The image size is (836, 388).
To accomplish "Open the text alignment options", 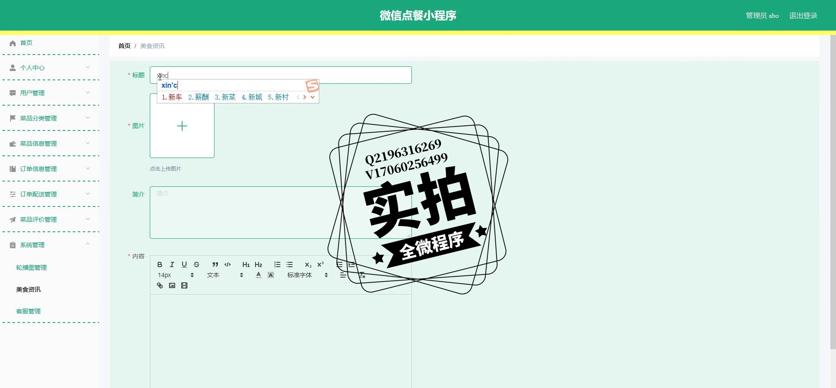I will coord(343,275).
